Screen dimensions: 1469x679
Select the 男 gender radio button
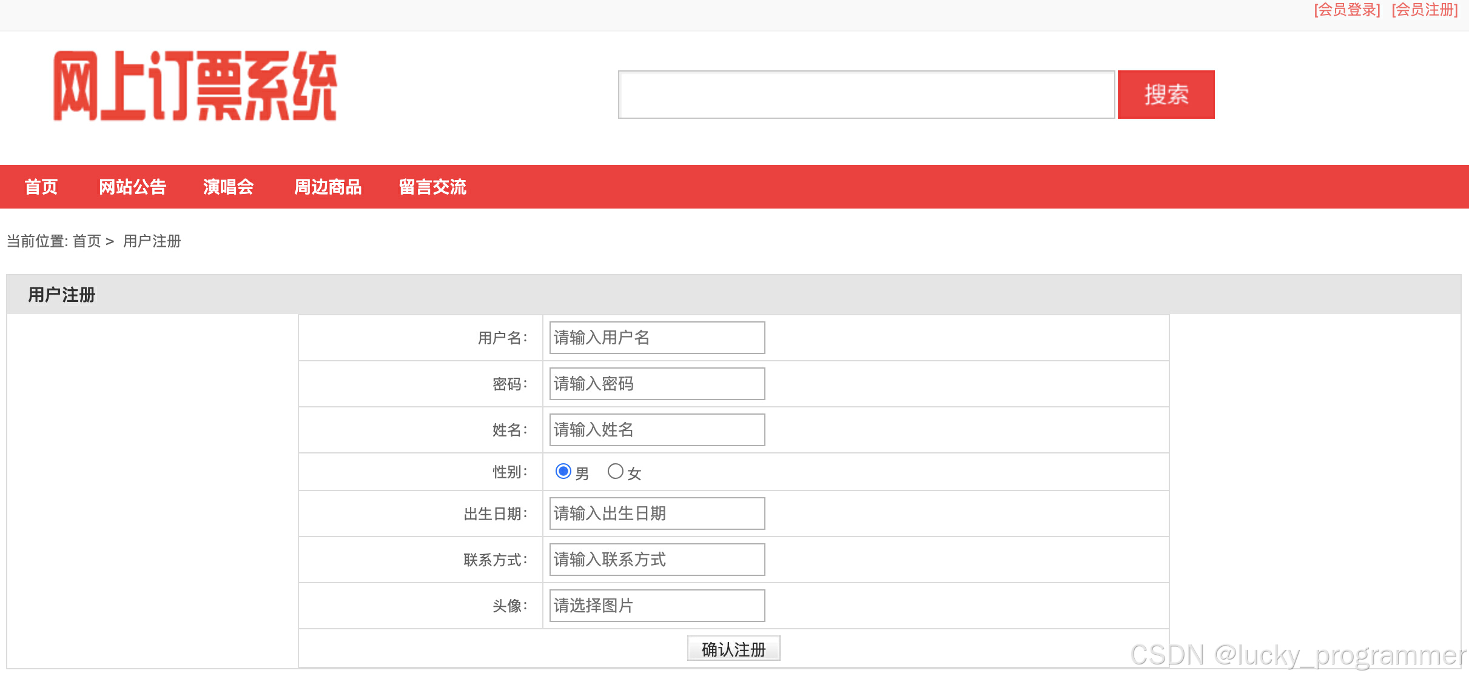coord(563,471)
